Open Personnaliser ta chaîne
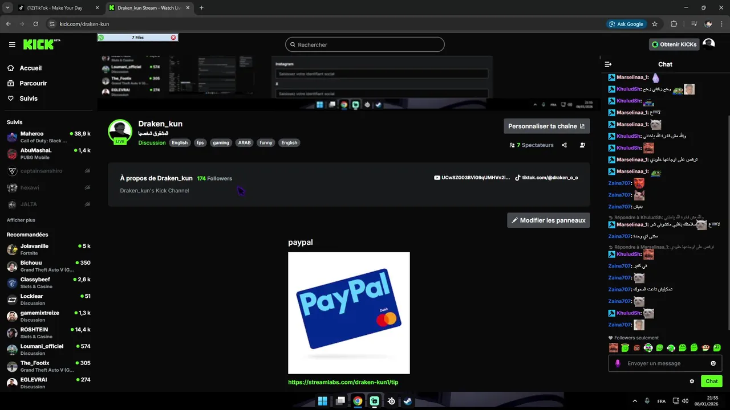This screenshot has height=410, width=730. tap(546, 126)
